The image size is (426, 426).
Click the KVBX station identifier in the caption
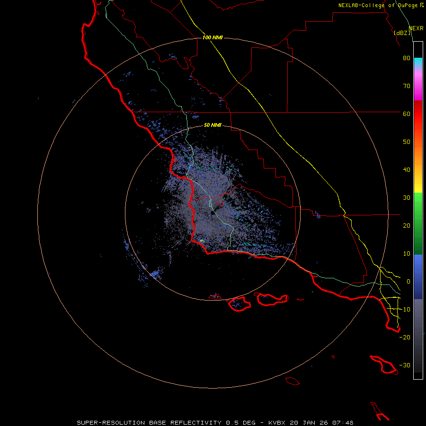click(277, 423)
